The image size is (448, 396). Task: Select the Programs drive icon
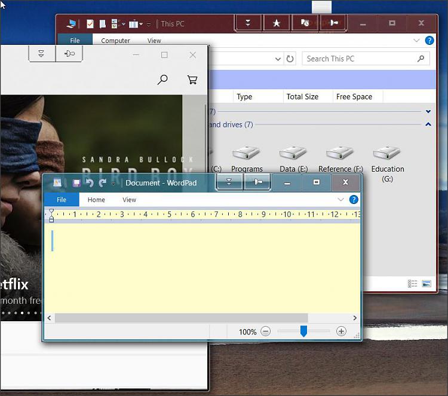pyautogui.click(x=246, y=159)
